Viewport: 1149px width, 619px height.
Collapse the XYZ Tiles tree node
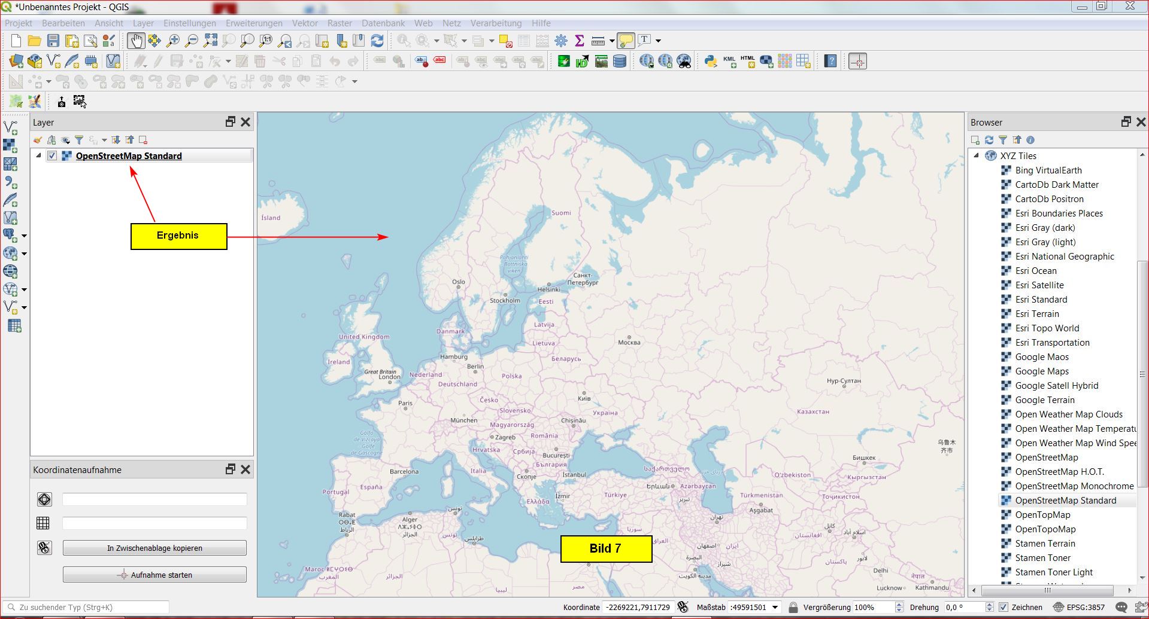pos(977,155)
